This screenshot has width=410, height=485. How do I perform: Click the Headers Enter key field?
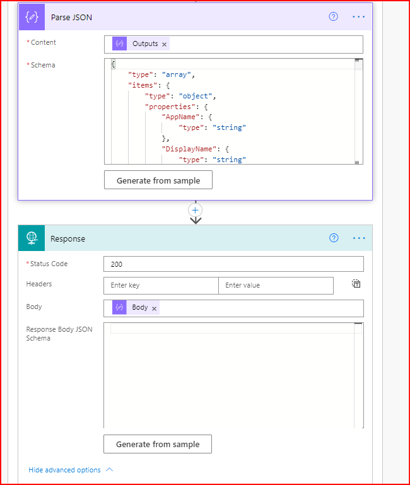tap(161, 286)
